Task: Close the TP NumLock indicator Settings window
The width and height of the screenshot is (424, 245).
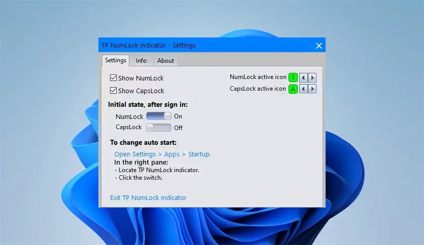Action: pyautogui.click(x=319, y=46)
